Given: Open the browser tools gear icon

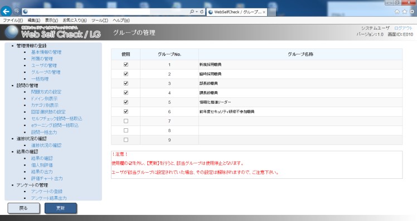Looking at the screenshot, I should (x=412, y=12).
